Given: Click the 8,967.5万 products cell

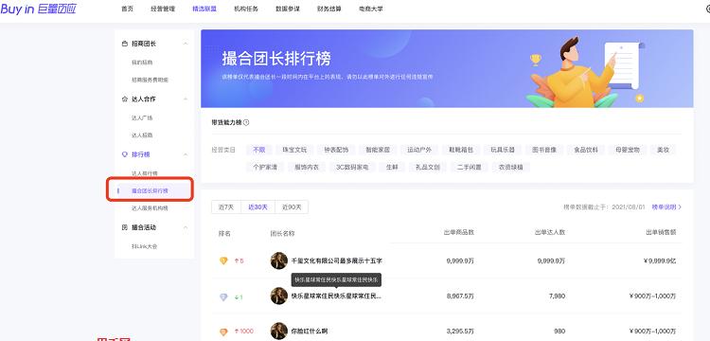Looking at the screenshot, I should (460, 296).
